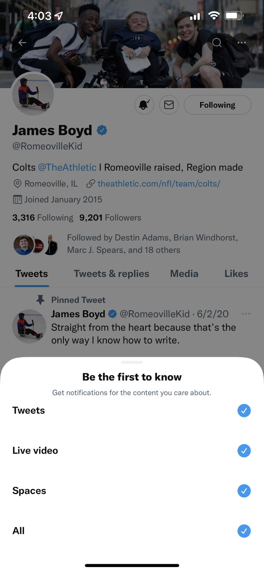The image size is (264, 572).
Task: Tap the Joined January 2015 calendar icon
Action: pyautogui.click(x=17, y=199)
